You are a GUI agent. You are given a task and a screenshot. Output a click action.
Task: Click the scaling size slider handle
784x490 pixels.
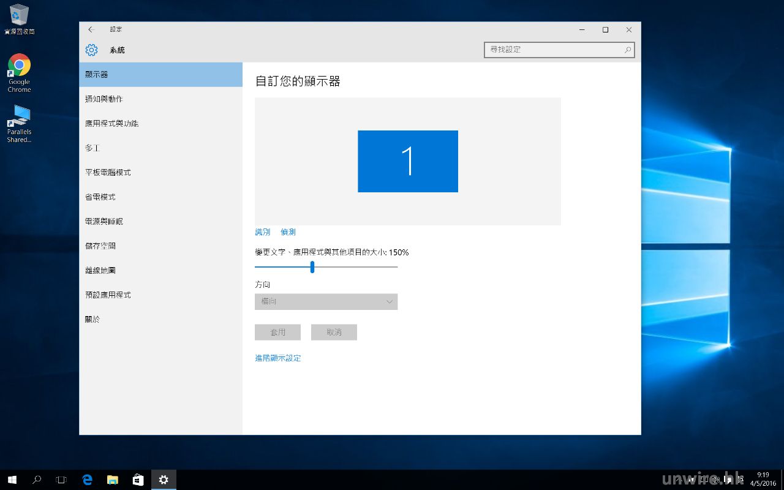312,267
